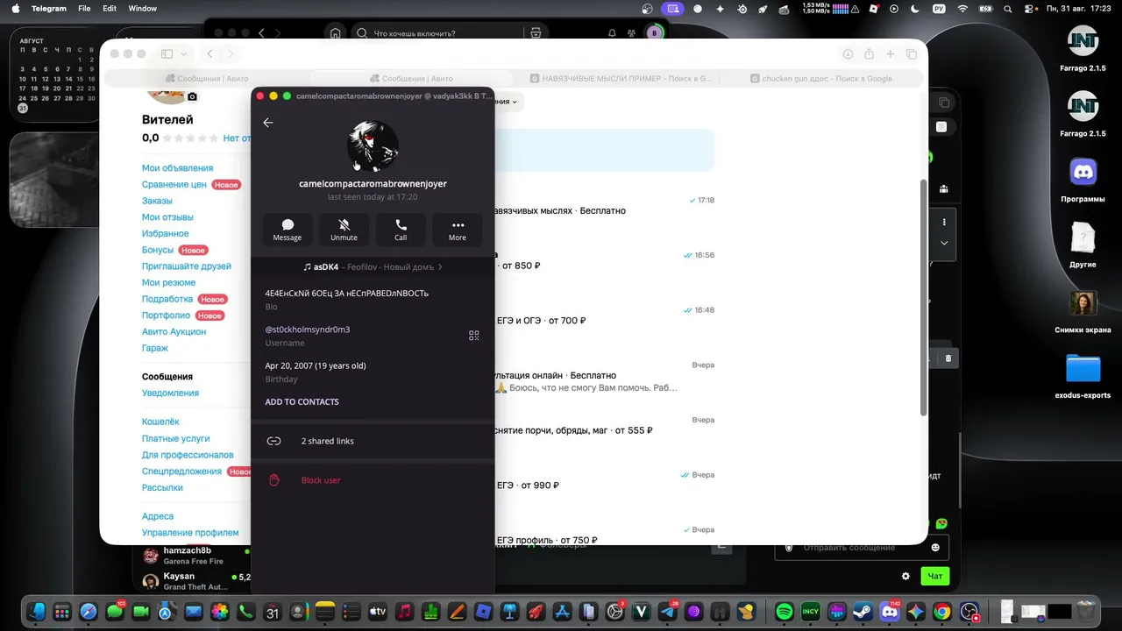
Task: Click the Safari Share button
Action: coord(869,54)
